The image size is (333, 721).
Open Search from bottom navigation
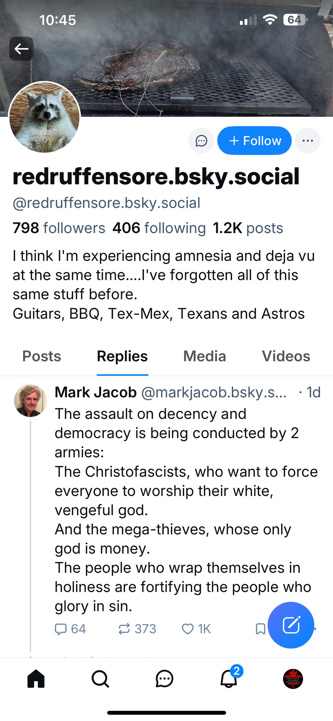pyautogui.click(x=100, y=679)
